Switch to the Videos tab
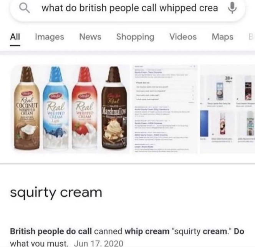Screen dimensions: 255x247 tap(183, 37)
